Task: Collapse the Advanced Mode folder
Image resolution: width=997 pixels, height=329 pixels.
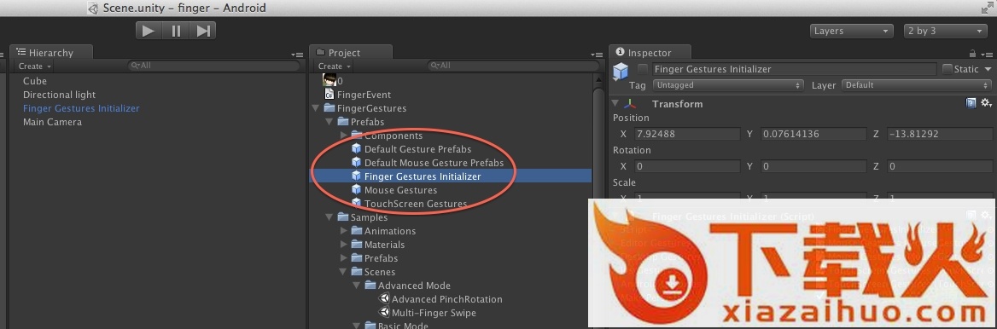Action: point(357,286)
